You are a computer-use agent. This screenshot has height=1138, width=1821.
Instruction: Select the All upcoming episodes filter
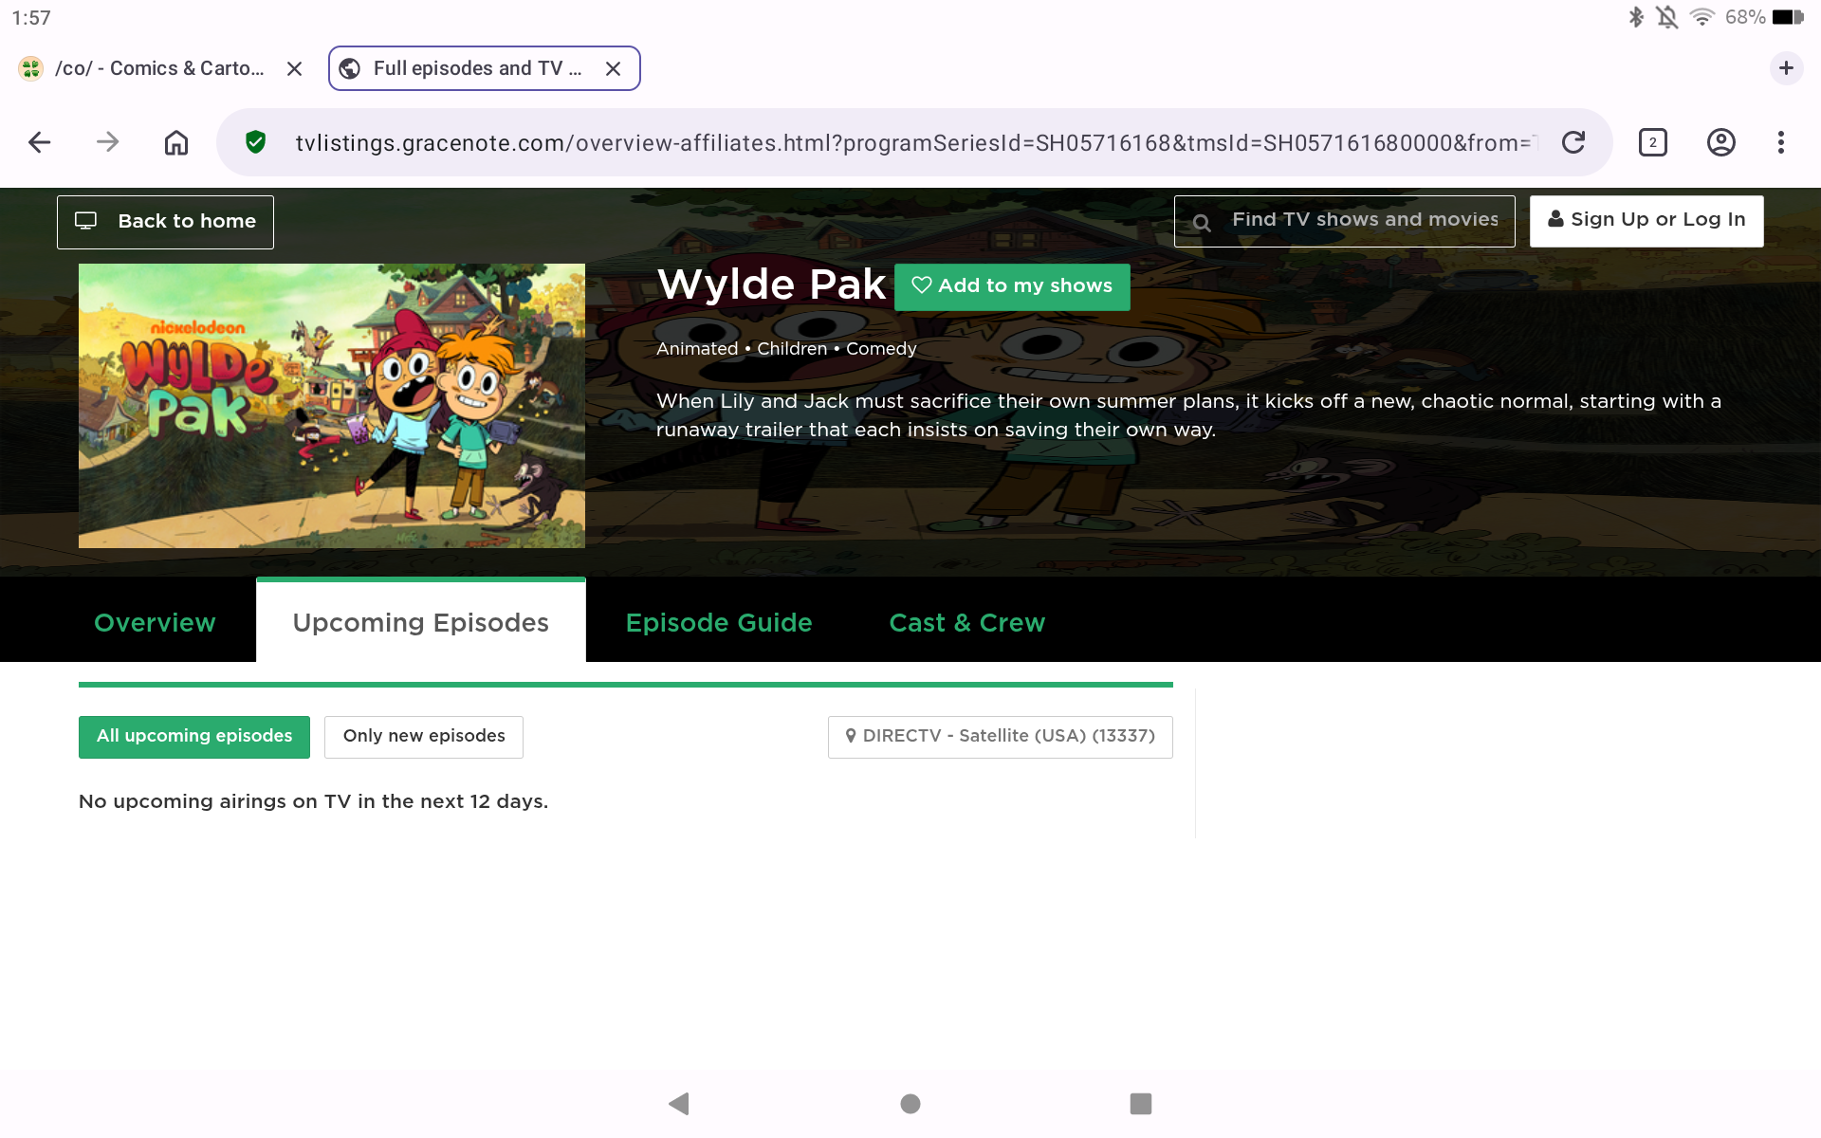click(x=194, y=736)
